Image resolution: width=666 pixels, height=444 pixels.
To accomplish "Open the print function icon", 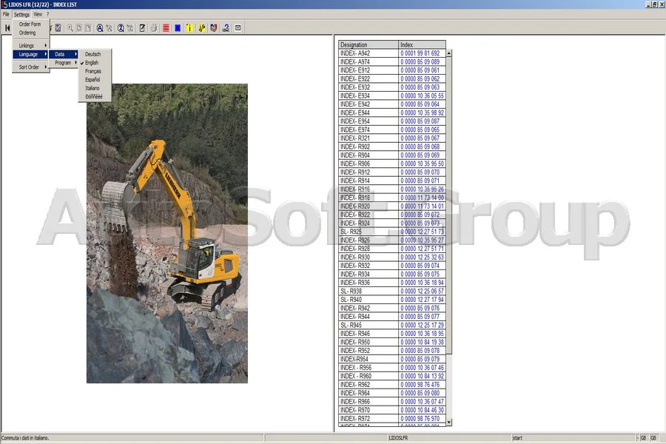I will click(x=154, y=27).
